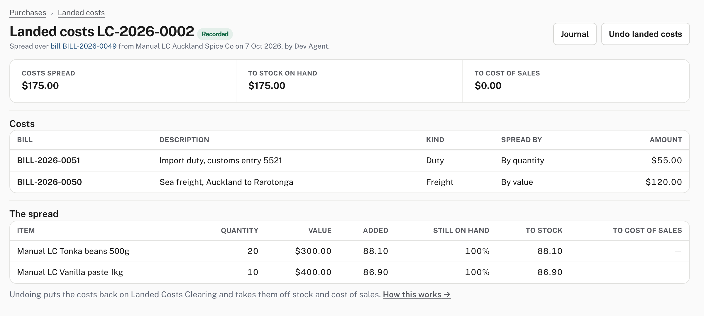Click the $300.00 value cell
Image resolution: width=704 pixels, height=316 pixels.
click(x=313, y=251)
